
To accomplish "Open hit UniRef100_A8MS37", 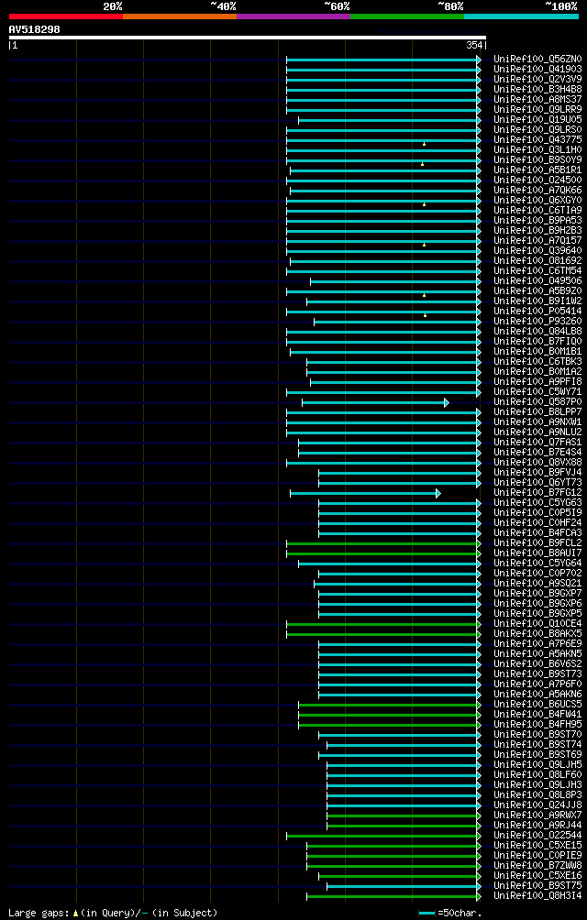I will tap(537, 99).
